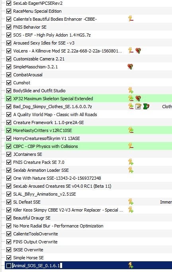
Task: Select 'CBPC - CBP Physics with Collisions' mod name
Action: pos(45,146)
